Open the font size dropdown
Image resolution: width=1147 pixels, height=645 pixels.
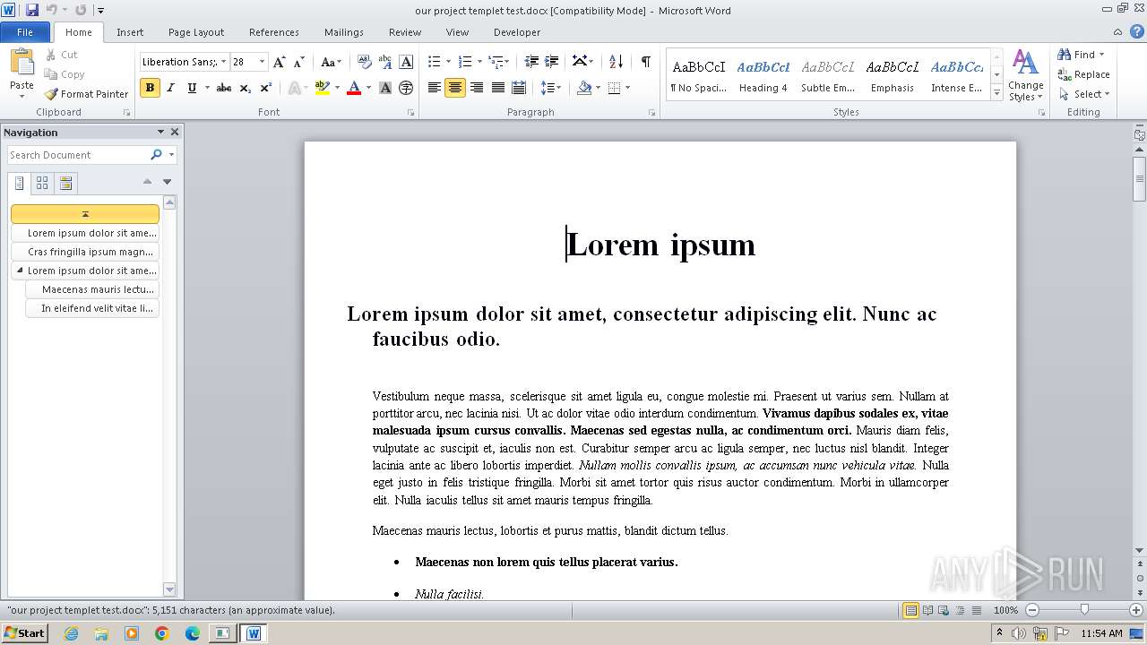pyautogui.click(x=262, y=62)
